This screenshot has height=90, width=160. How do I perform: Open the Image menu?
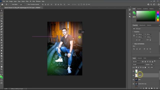(x=11, y=1)
